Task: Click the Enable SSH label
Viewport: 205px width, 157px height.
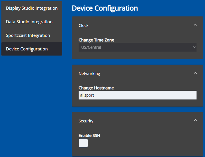Action: (x=89, y=135)
